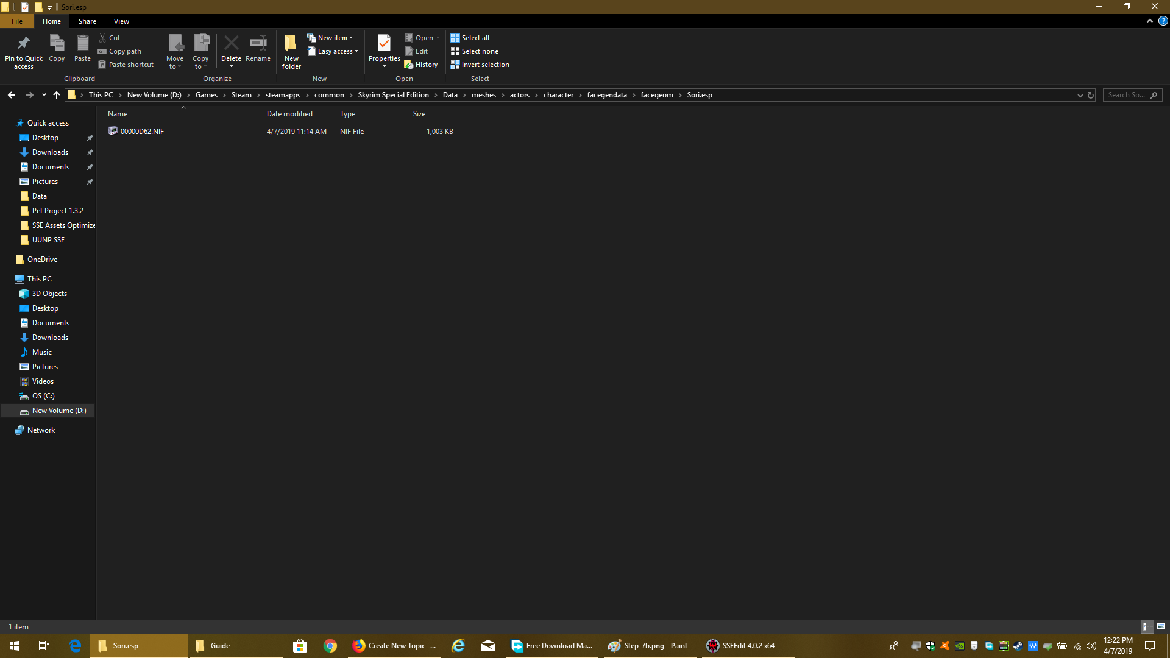
Task: Click the Copy icon in Clipboard group
Action: [x=57, y=48]
